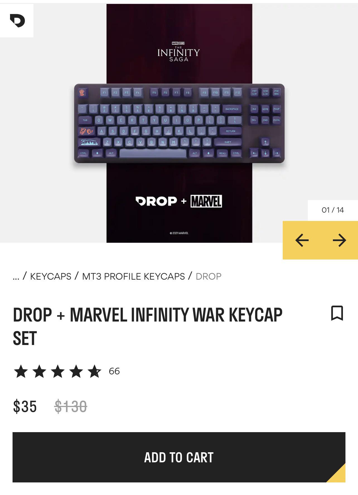The image size is (358, 495).
Task: Click the product title heading
Action: point(147,326)
